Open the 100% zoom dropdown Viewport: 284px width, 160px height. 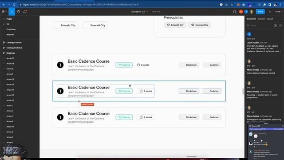pyautogui.click(x=278, y=12)
